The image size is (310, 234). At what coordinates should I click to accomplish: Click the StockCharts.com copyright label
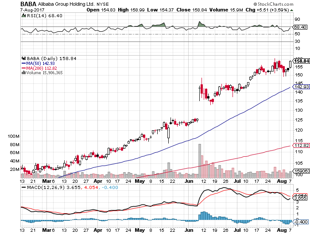click(x=273, y=4)
